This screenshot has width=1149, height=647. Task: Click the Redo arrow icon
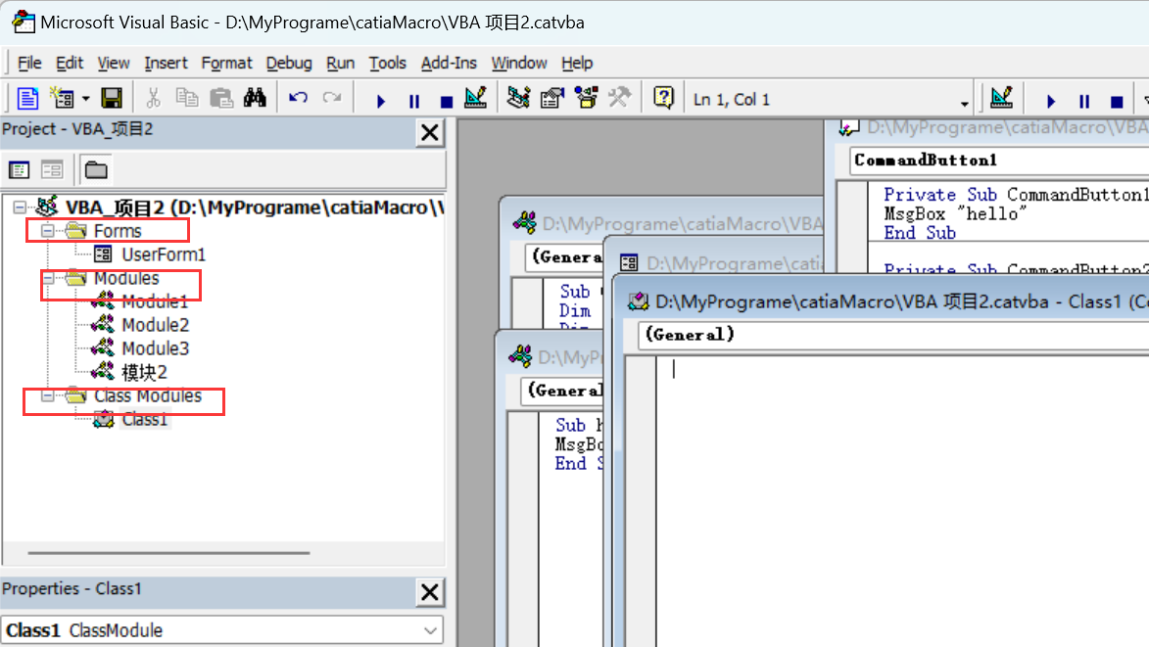[x=332, y=98]
